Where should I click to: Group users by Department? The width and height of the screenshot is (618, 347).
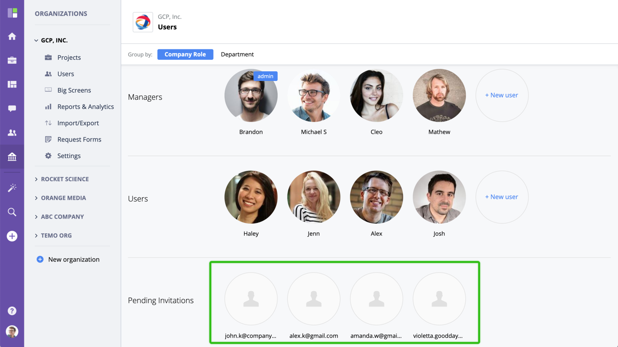237,54
